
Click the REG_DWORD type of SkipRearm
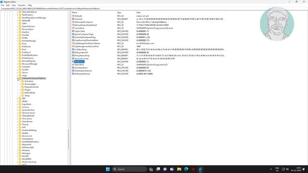click(123, 62)
